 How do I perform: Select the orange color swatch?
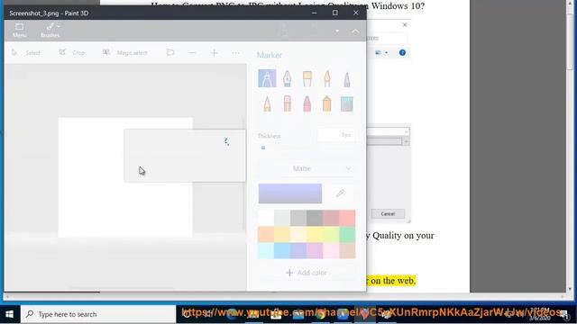[266, 234]
